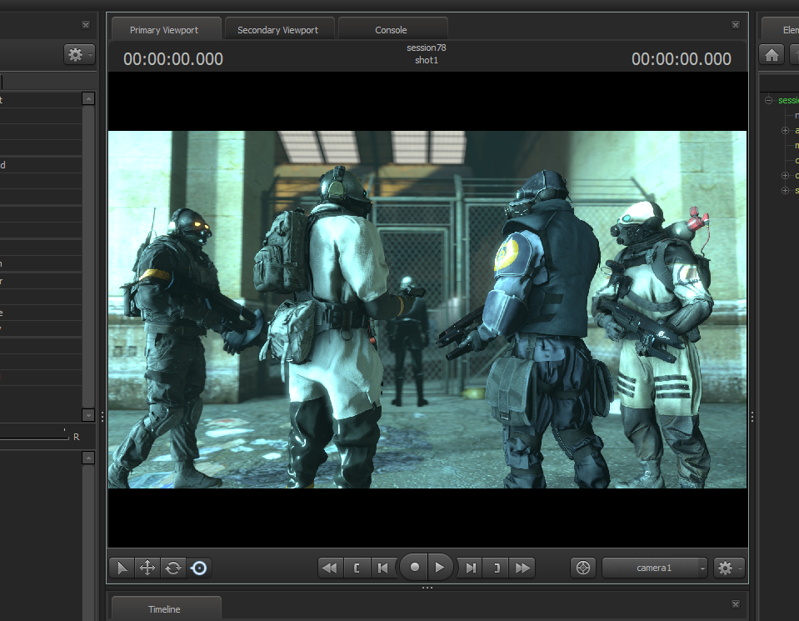
Task: Step back one frame
Action: (382, 568)
